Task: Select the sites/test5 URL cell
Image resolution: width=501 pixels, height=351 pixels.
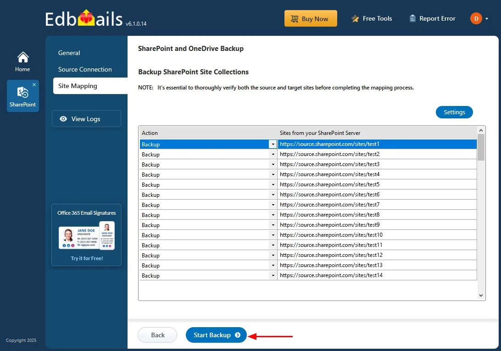Action: click(x=377, y=184)
